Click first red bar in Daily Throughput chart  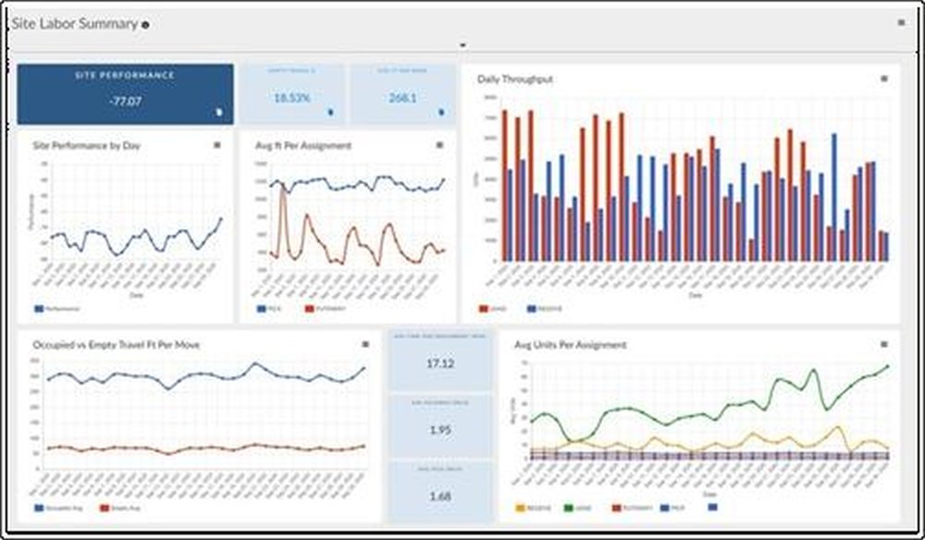tap(504, 186)
